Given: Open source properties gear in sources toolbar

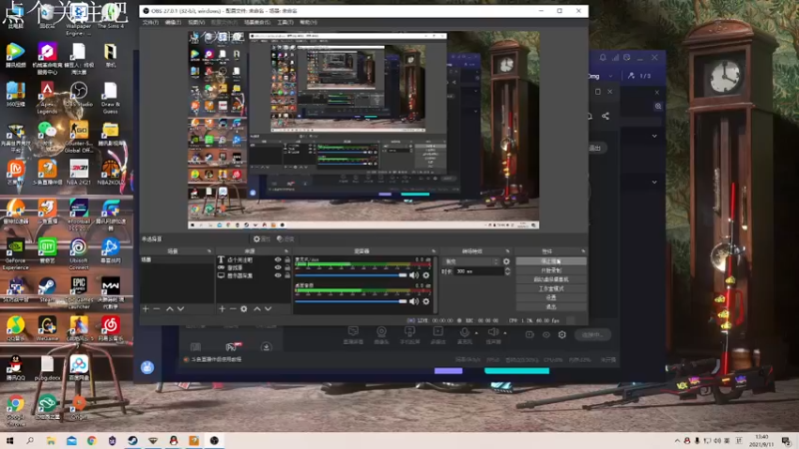Looking at the screenshot, I should click(244, 309).
